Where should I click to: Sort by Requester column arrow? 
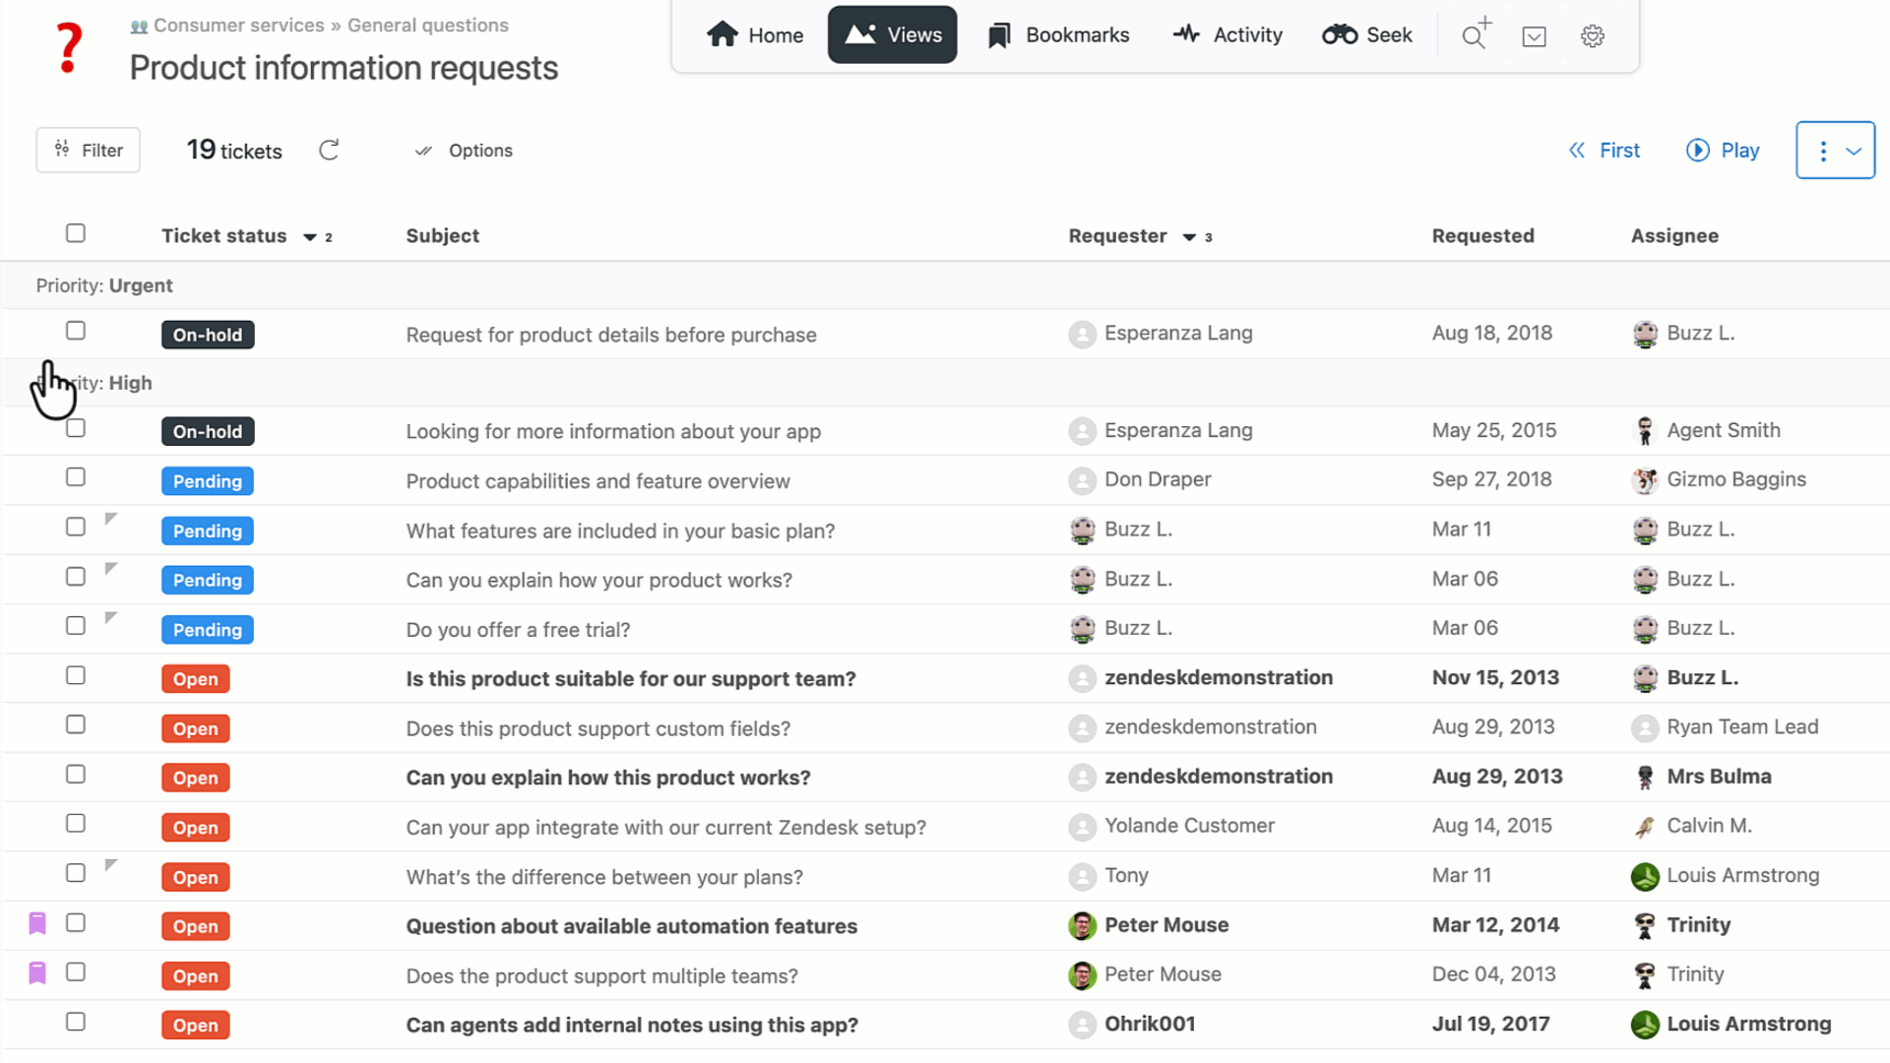click(1189, 237)
